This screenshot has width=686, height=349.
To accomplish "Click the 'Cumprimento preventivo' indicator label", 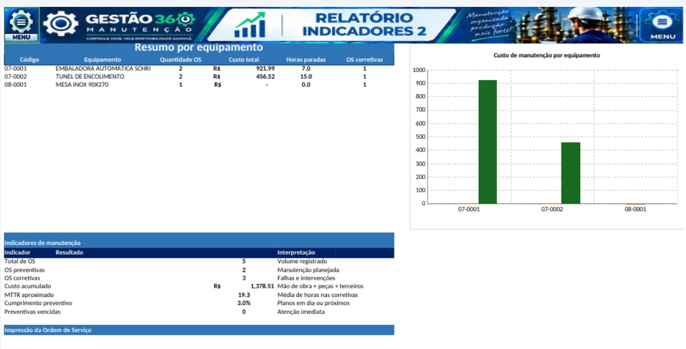I will tap(38, 303).
